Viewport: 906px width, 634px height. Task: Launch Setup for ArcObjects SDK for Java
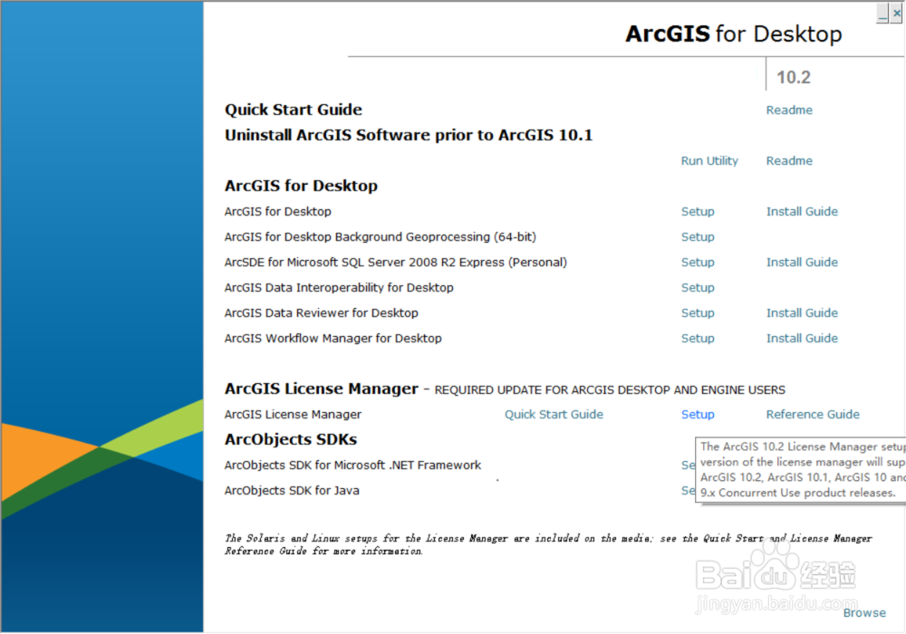point(690,490)
